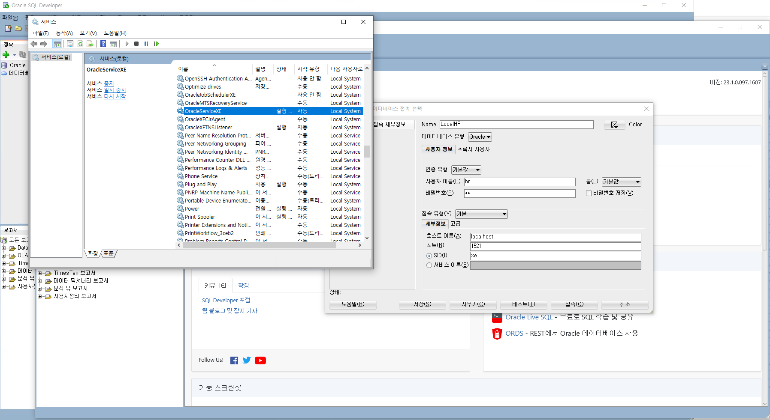Image resolution: width=770 pixels, height=420 pixels.
Task: Click the Clear button in connection dialog
Action: point(473,304)
